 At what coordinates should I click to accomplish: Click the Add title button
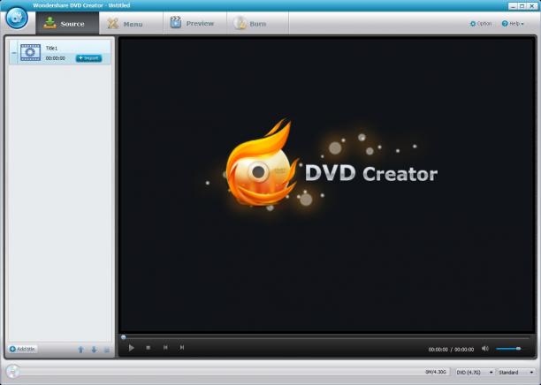coord(23,349)
